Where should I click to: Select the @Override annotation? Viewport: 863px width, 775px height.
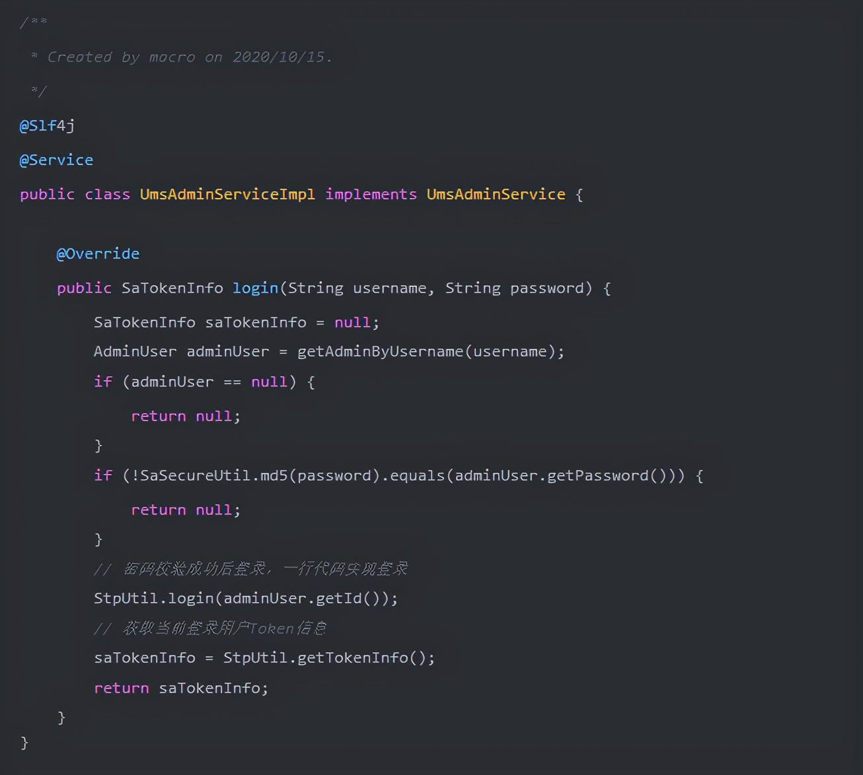coord(98,254)
